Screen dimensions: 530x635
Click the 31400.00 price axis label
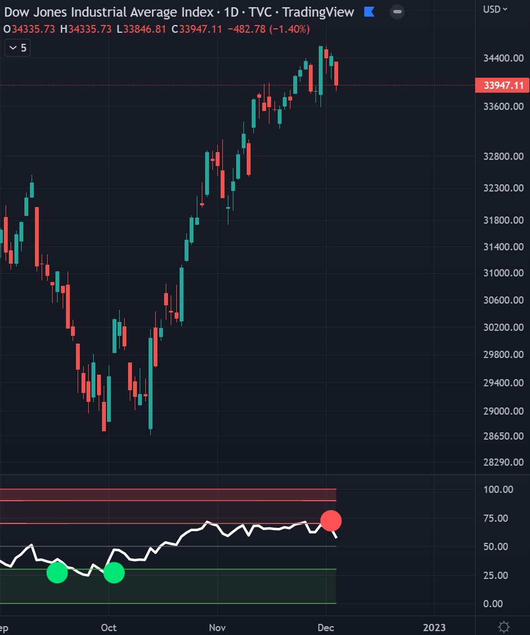(x=503, y=246)
